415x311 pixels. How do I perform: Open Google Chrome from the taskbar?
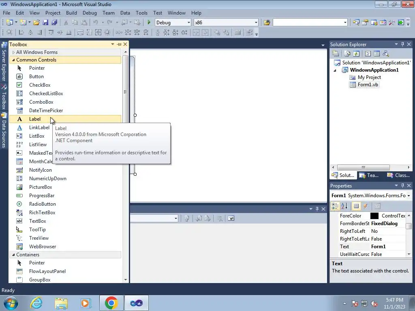pos(111,303)
